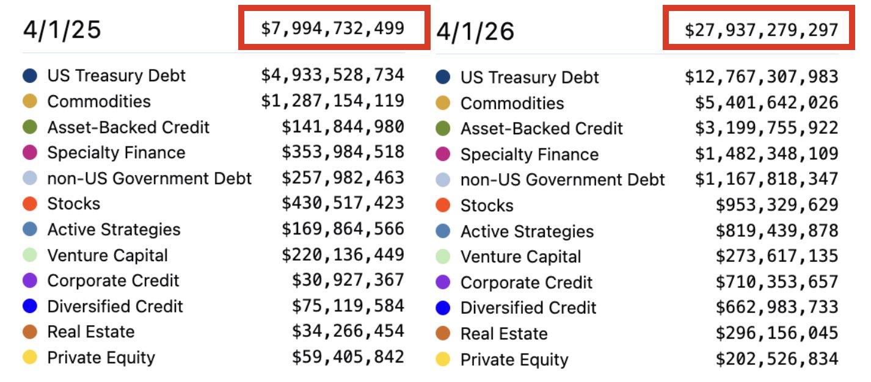Click the $7,994,732,499 total value
This screenshot has height=382, width=871.
click(332, 28)
